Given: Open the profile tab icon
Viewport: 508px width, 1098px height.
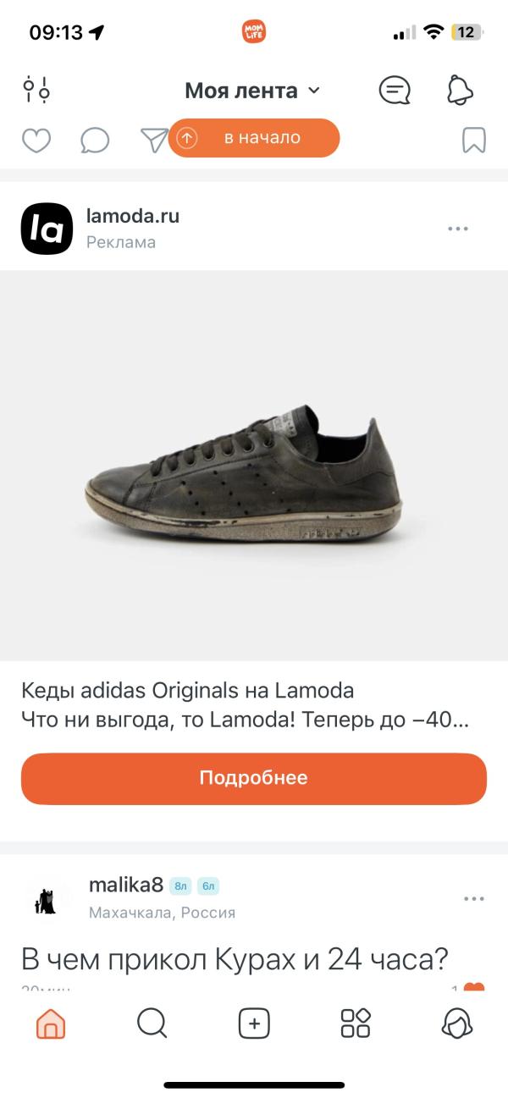Looking at the screenshot, I should [457, 1024].
